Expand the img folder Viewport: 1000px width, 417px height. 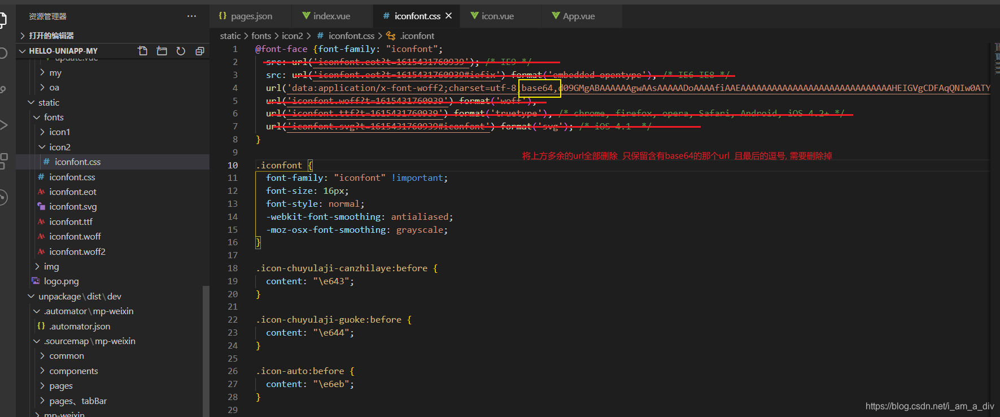pos(112,266)
